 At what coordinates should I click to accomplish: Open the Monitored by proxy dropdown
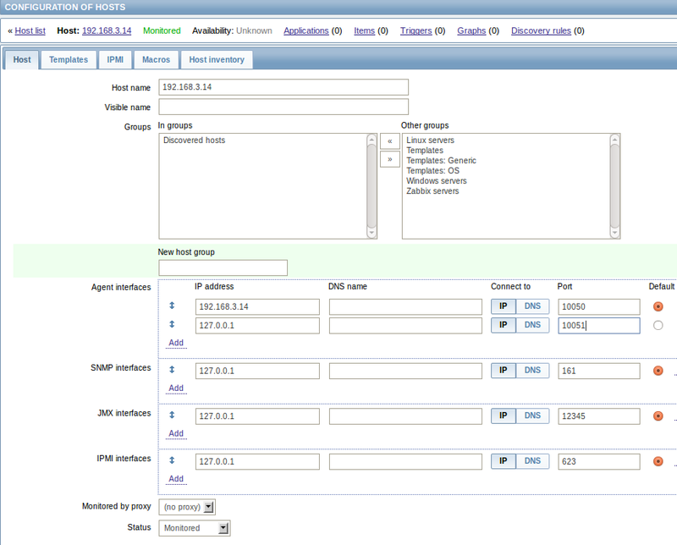(x=185, y=505)
